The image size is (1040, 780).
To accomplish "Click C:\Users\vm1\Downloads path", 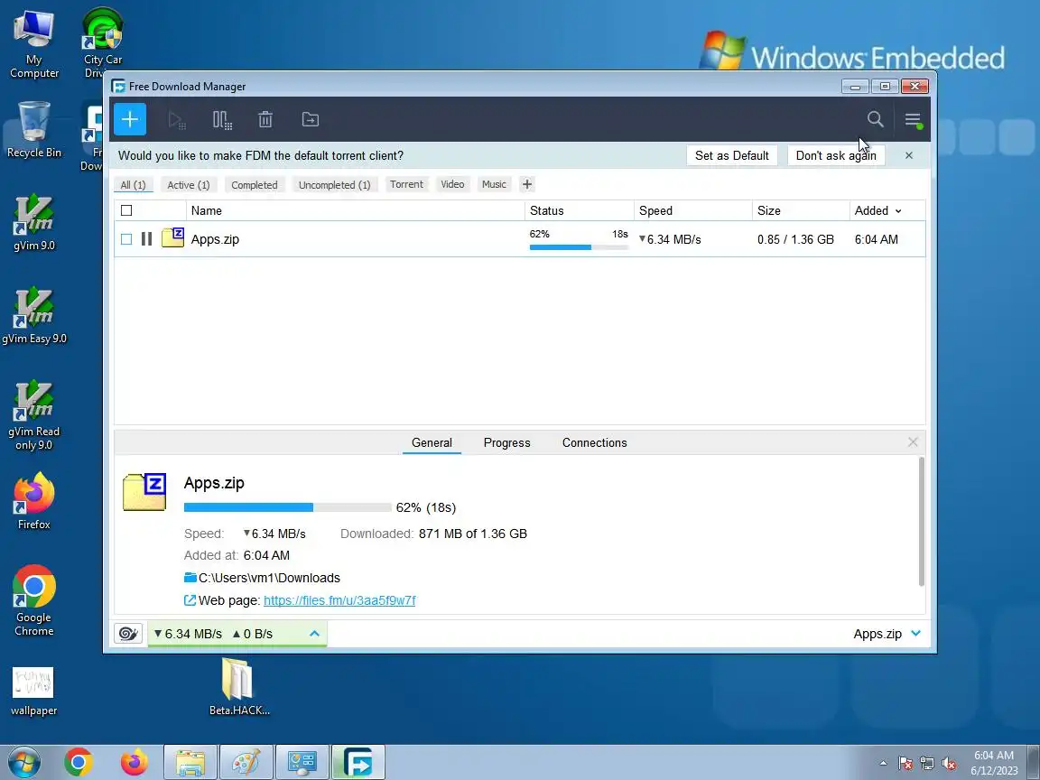I will point(269,578).
